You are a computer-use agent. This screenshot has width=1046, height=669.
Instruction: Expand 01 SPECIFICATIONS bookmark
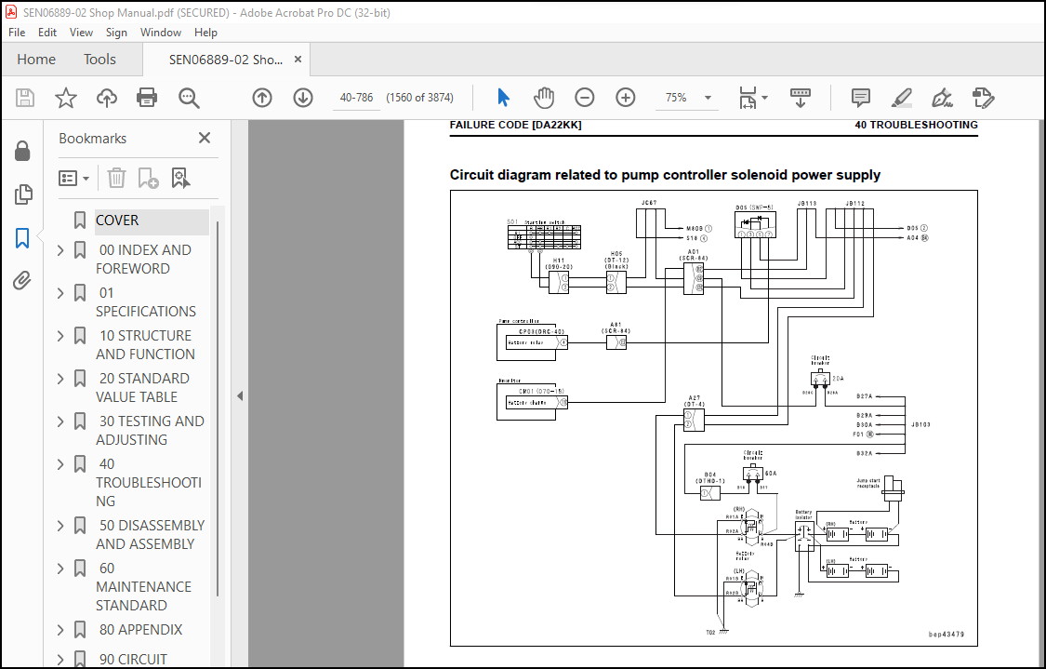[60, 293]
